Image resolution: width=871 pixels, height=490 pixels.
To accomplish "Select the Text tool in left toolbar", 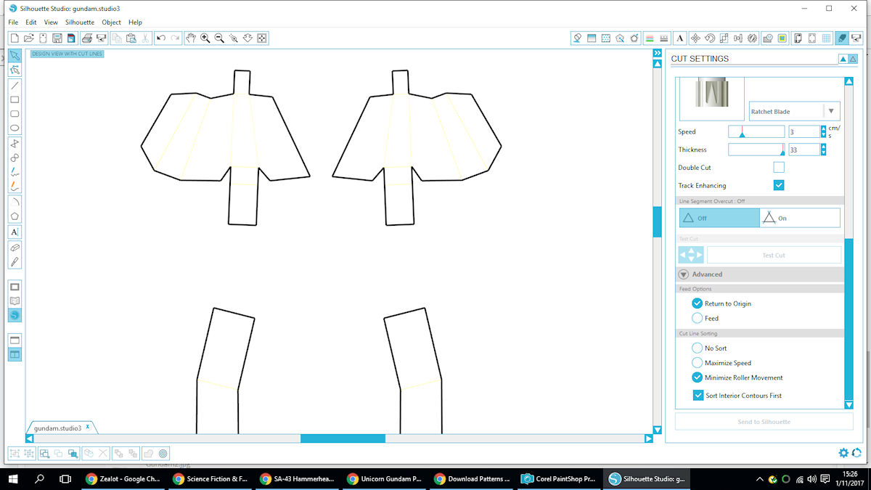I will (15, 232).
